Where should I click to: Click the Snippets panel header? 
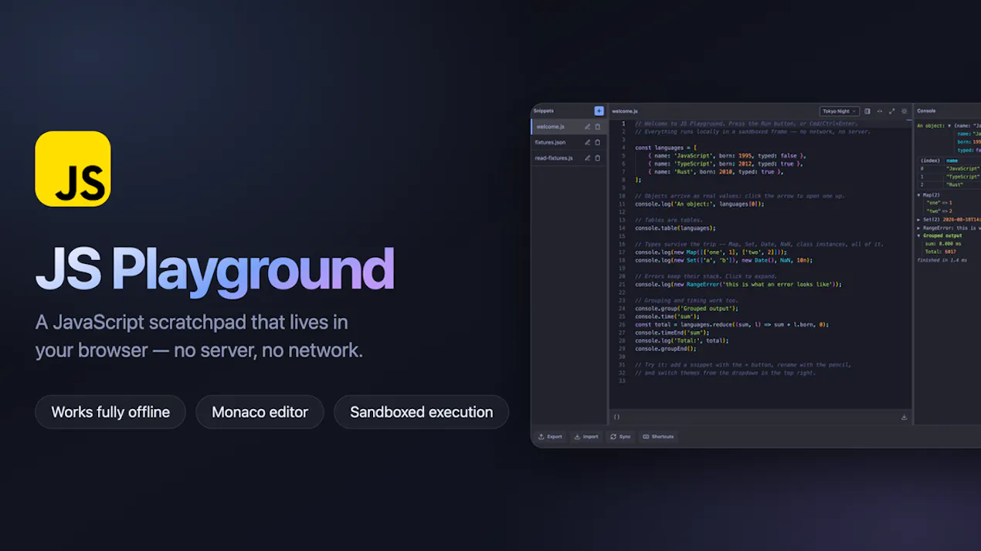(x=544, y=111)
